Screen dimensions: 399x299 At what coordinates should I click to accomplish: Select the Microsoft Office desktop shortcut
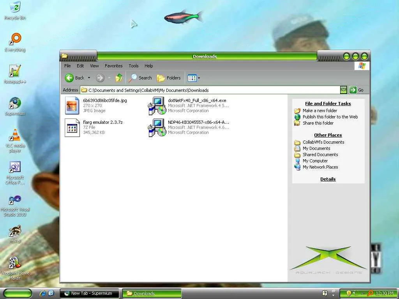click(x=15, y=172)
